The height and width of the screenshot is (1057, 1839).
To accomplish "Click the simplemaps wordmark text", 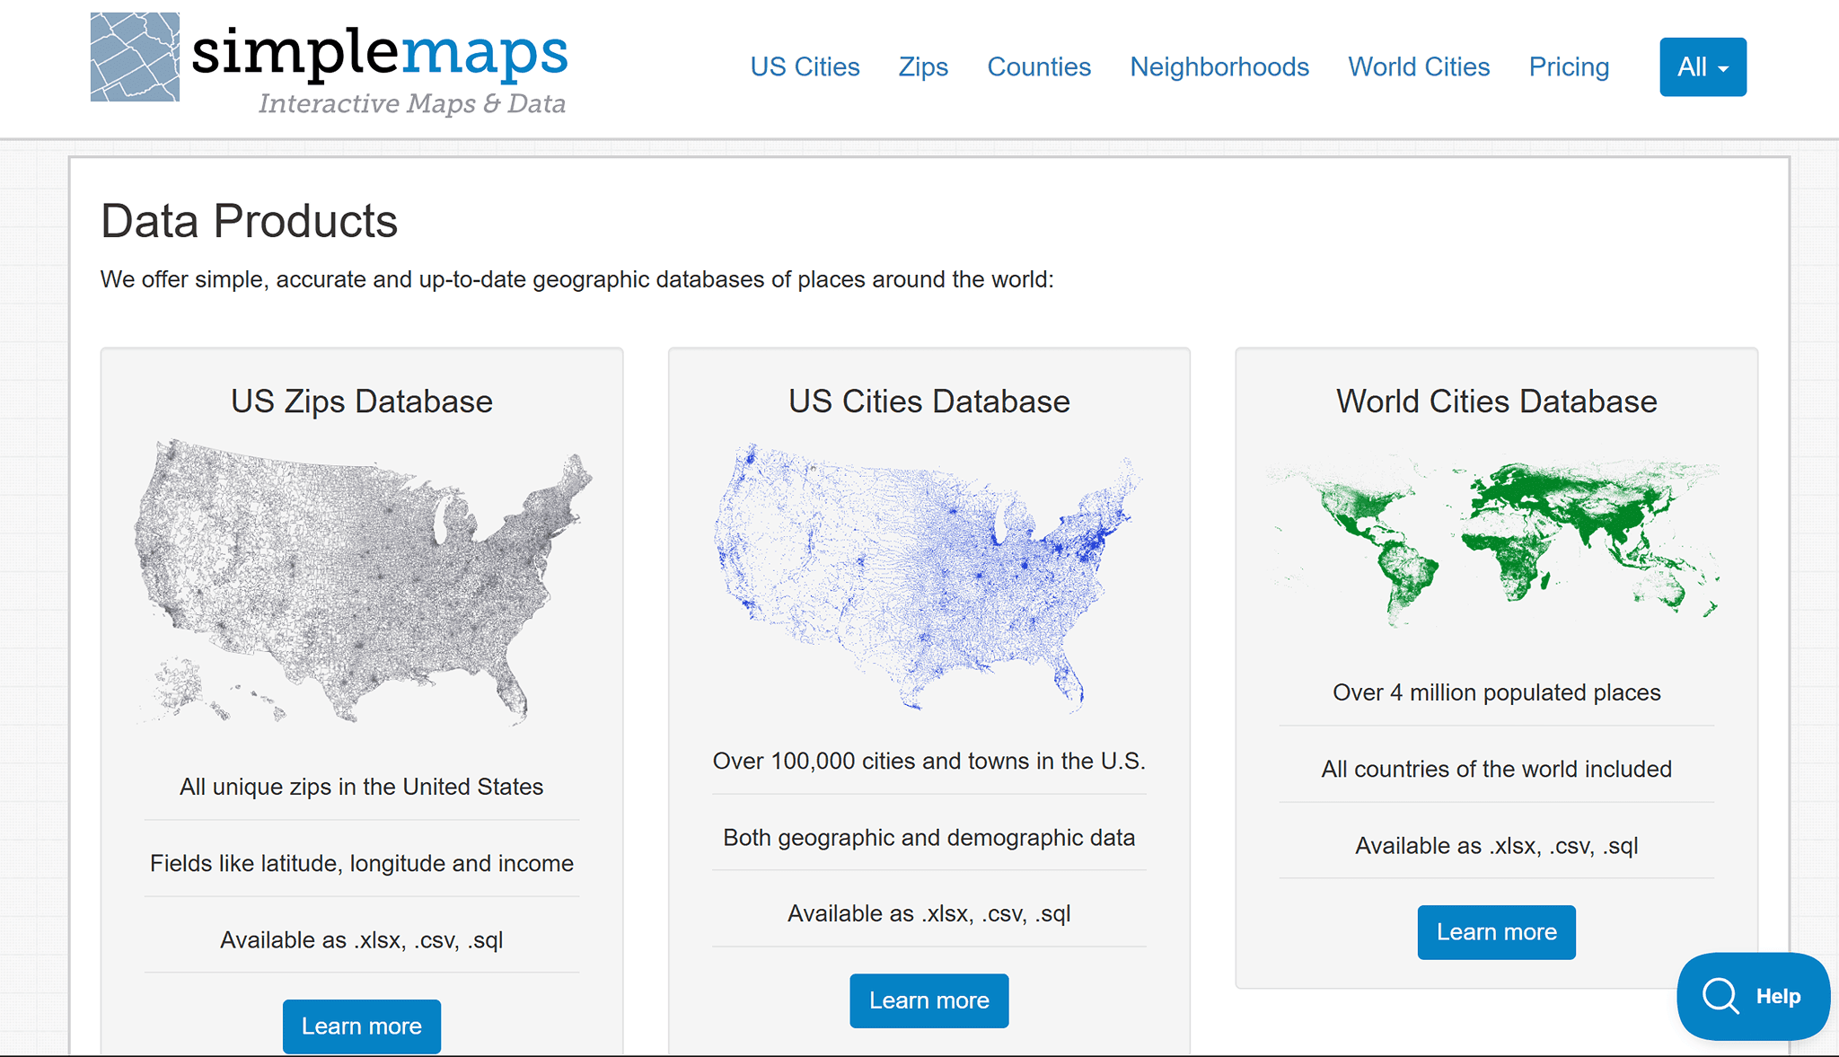I will (379, 52).
